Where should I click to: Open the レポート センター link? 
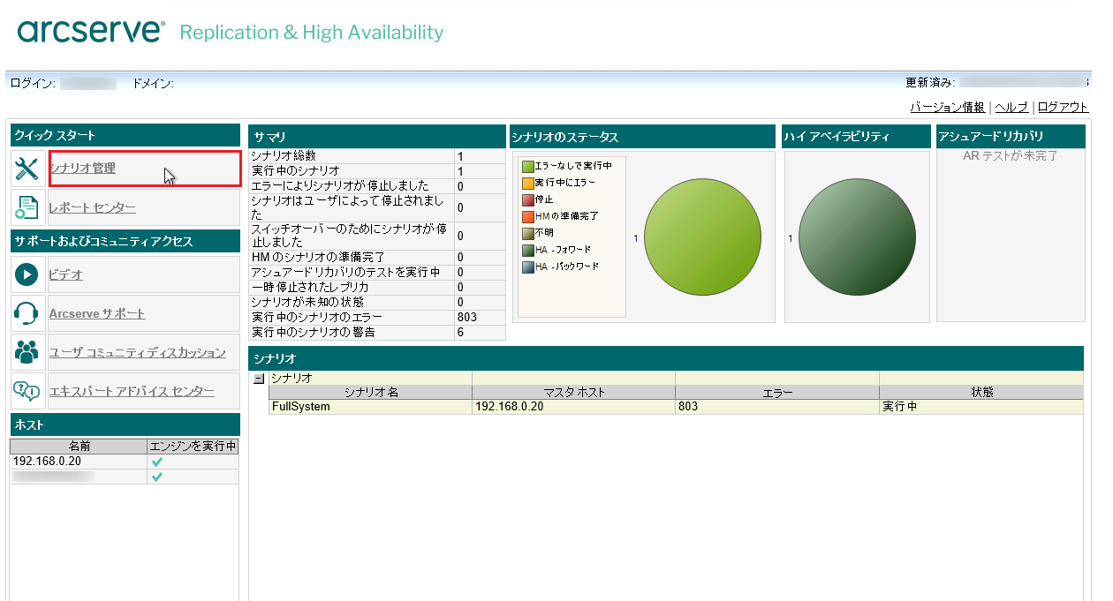click(x=92, y=207)
